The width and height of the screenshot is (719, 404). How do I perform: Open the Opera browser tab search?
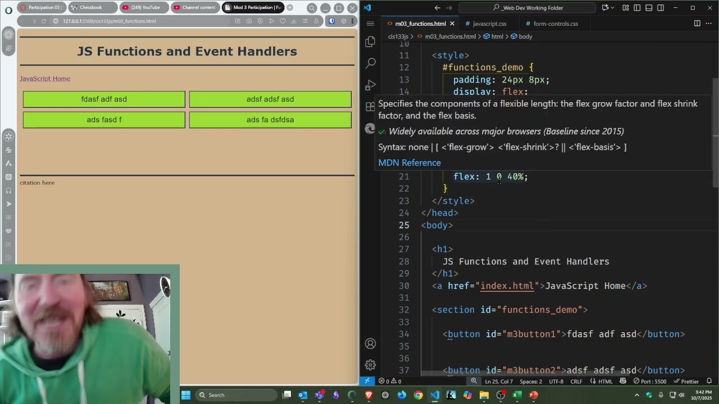[312, 8]
